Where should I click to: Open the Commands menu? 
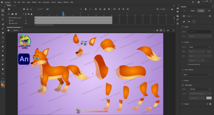coord(46,2)
